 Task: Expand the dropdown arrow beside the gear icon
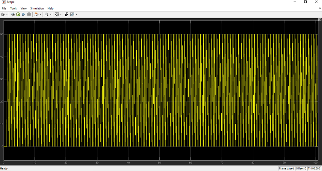tap(7, 14)
